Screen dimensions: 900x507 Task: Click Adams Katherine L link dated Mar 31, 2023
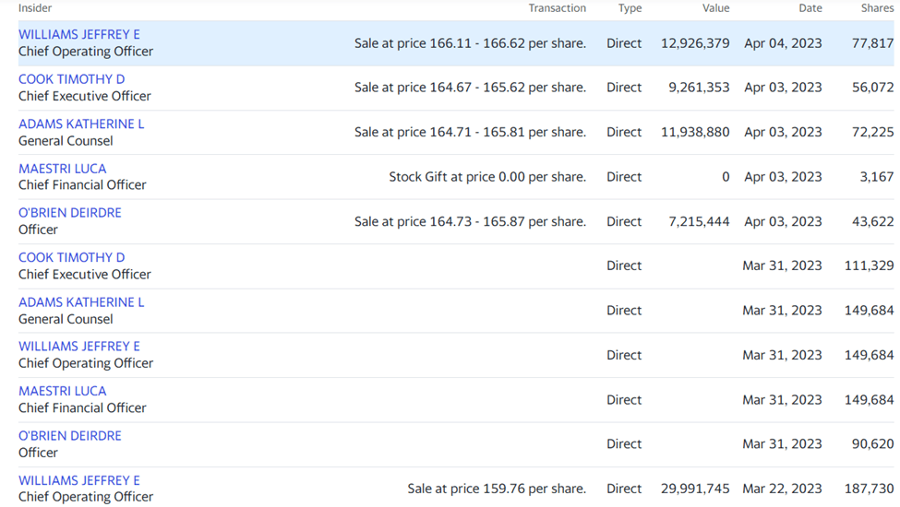81,302
